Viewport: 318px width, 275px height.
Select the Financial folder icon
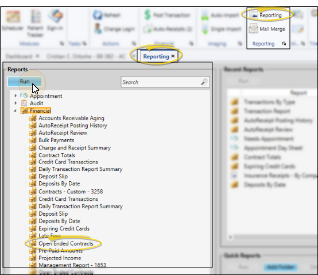[x=24, y=110]
